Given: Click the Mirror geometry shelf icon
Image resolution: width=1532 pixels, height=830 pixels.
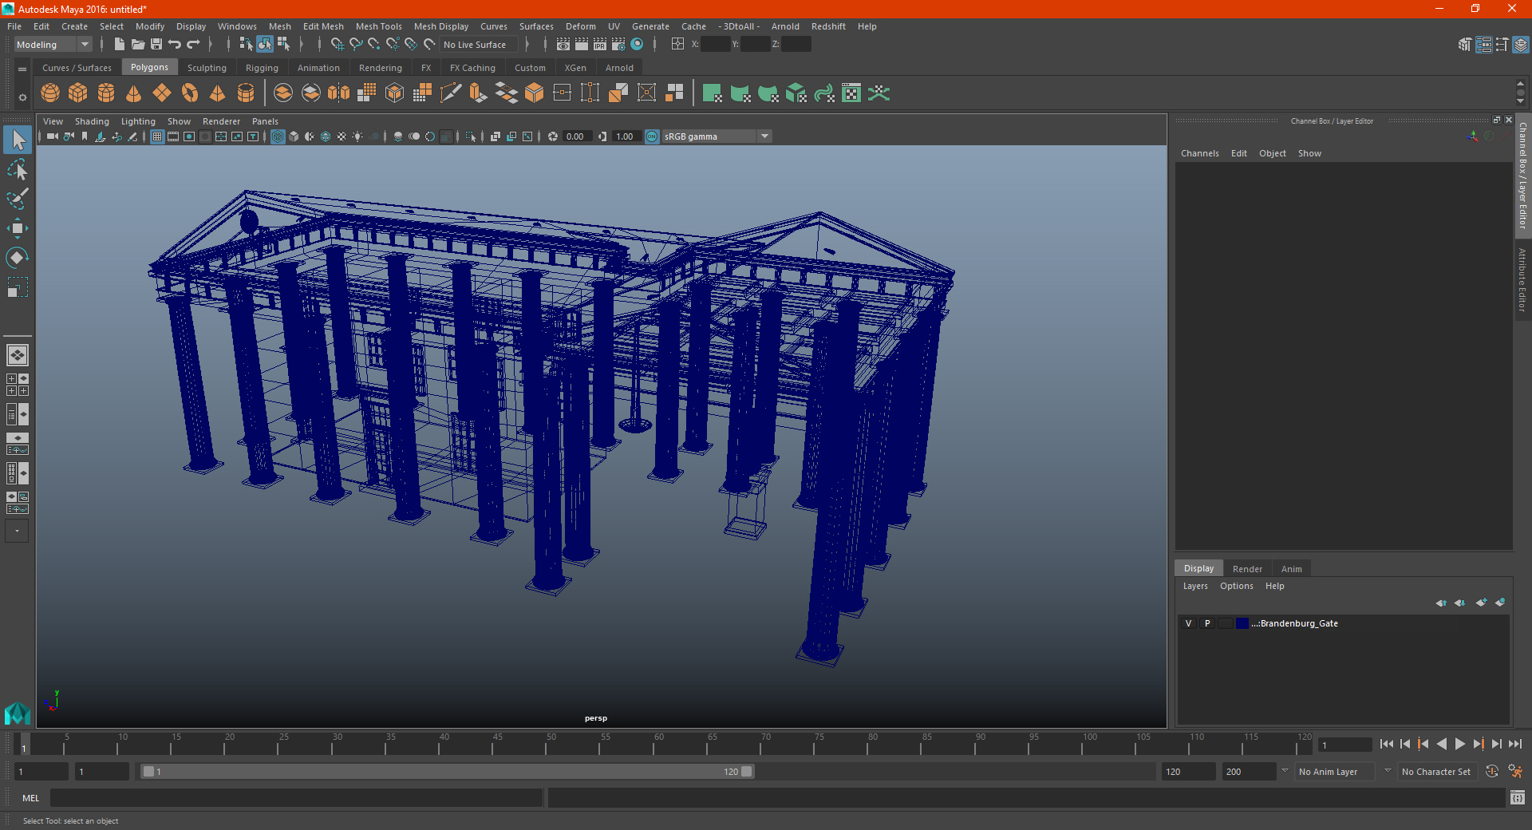Looking at the screenshot, I should point(339,93).
